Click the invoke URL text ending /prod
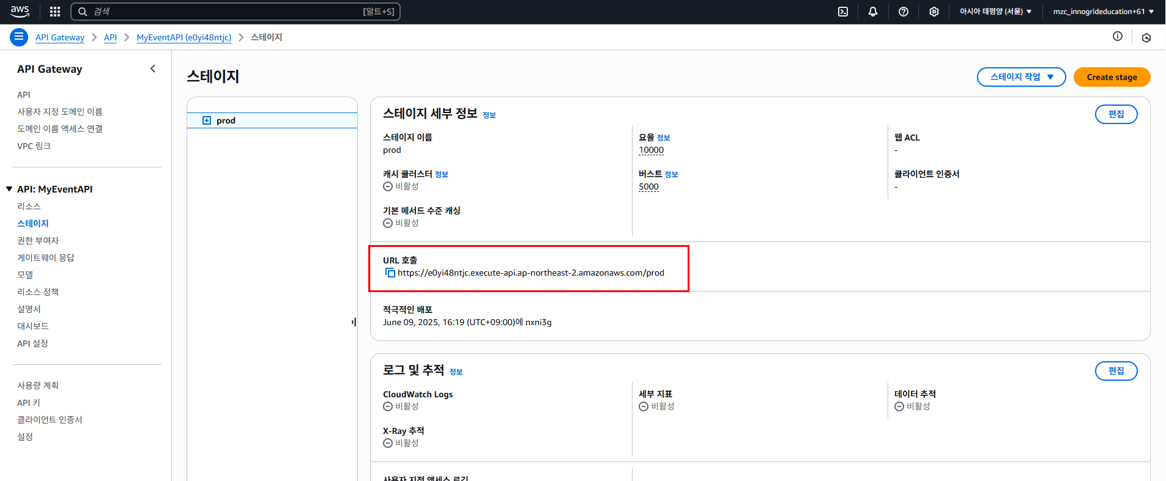 tap(531, 273)
